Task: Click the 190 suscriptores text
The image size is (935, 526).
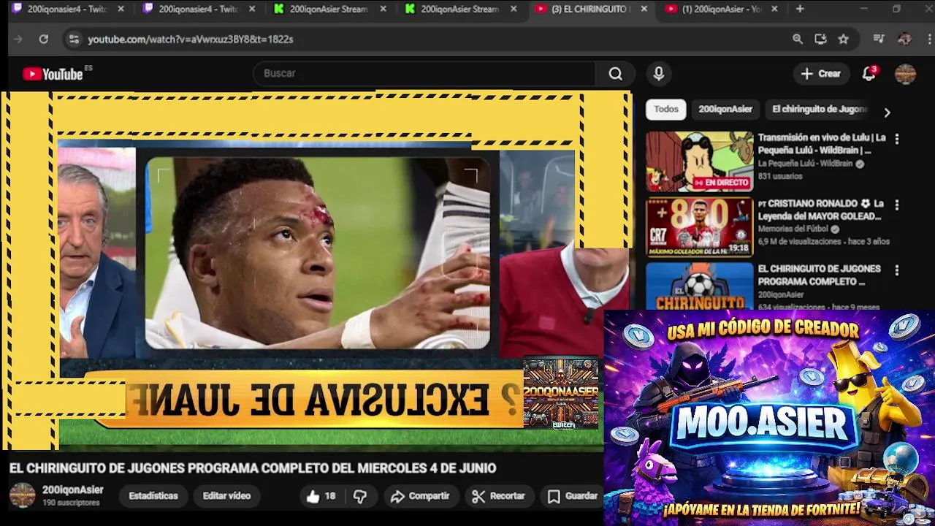Action: [x=71, y=503]
